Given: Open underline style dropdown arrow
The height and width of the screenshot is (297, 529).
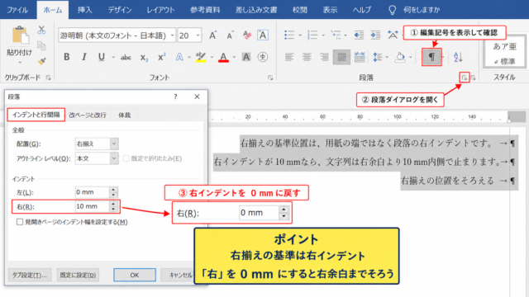Looking at the screenshot, I should click(x=113, y=57).
